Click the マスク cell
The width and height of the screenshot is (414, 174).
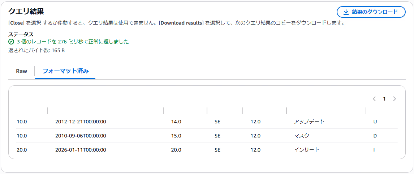[302, 136]
